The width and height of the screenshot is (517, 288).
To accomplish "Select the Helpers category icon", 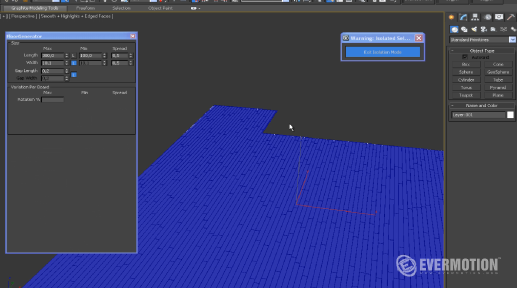I will 493,29.
